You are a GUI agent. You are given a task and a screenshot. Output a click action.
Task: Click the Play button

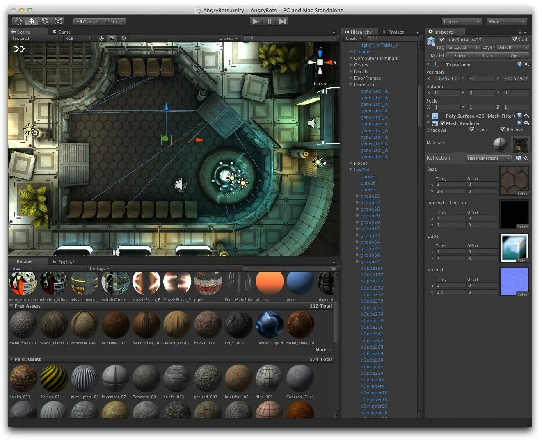coord(256,21)
